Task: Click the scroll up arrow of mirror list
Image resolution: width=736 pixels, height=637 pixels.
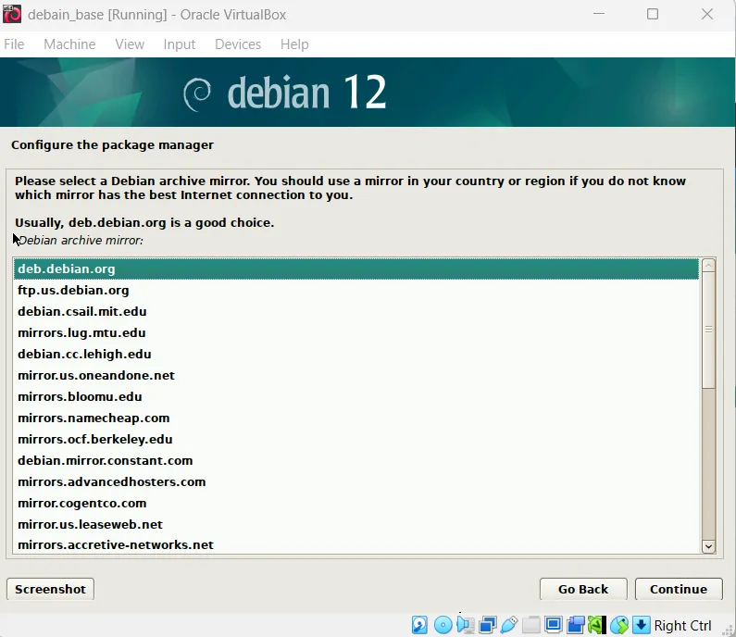Action: point(708,265)
